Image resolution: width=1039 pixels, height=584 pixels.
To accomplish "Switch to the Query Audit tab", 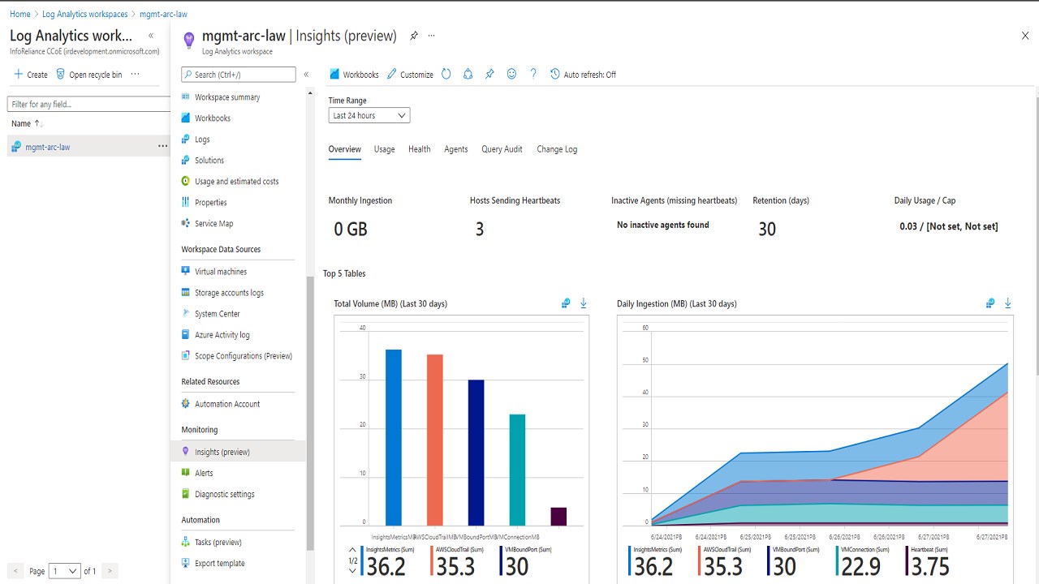I will [502, 149].
